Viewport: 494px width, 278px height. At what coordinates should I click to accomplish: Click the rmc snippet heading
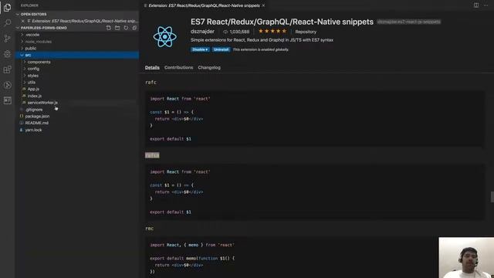point(149,229)
